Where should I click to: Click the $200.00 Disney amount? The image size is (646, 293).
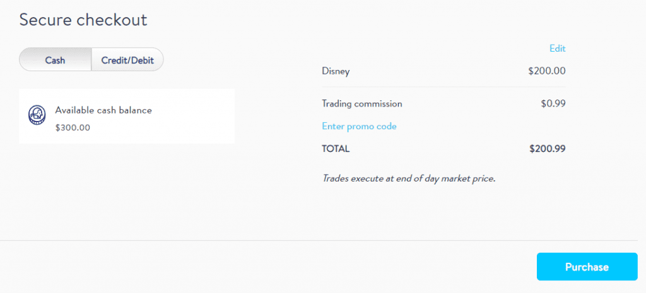pos(547,71)
